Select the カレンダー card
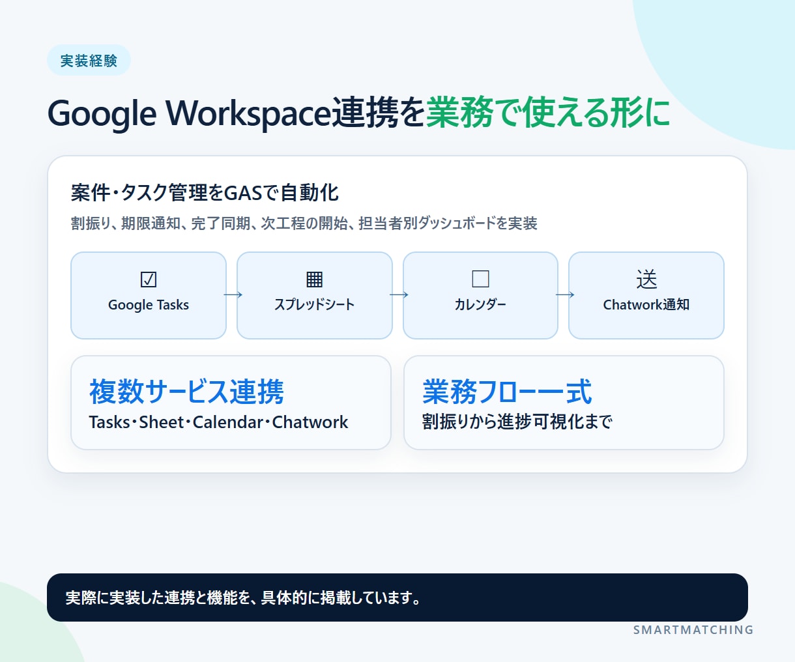 click(481, 295)
